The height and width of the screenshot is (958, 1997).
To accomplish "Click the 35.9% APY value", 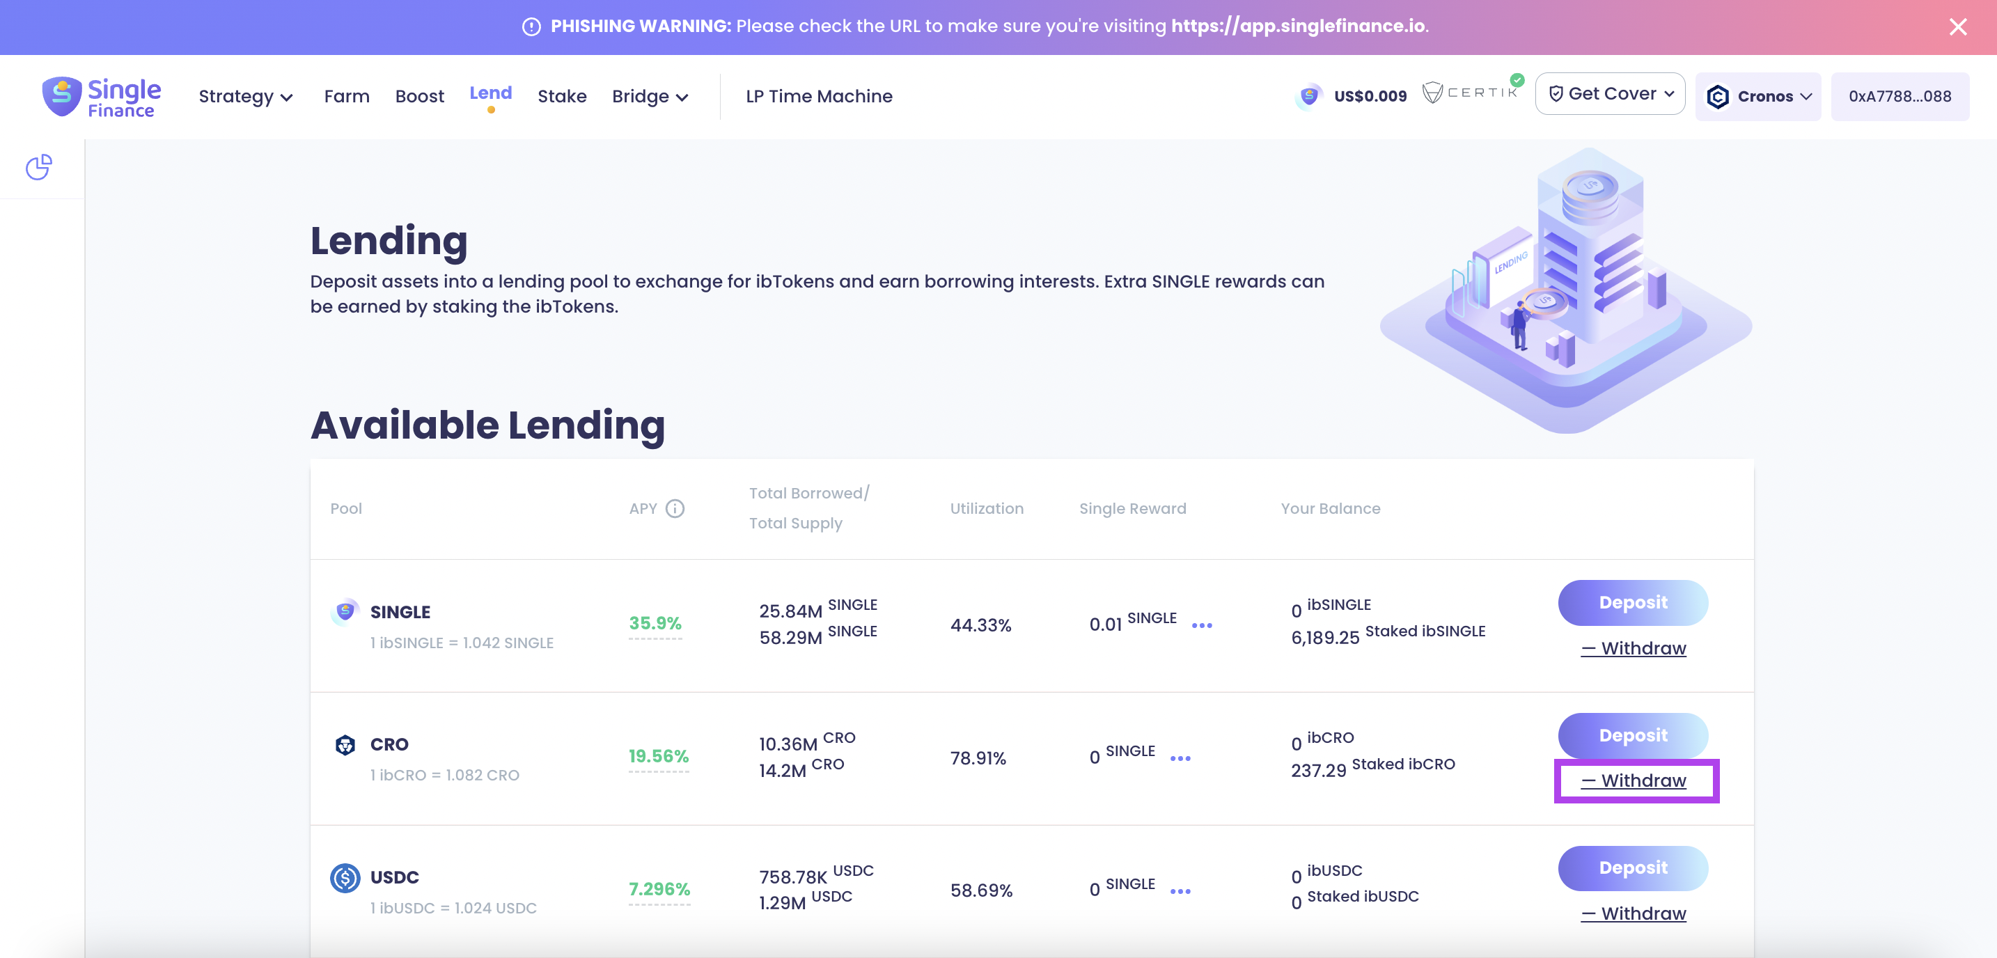I will point(655,623).
